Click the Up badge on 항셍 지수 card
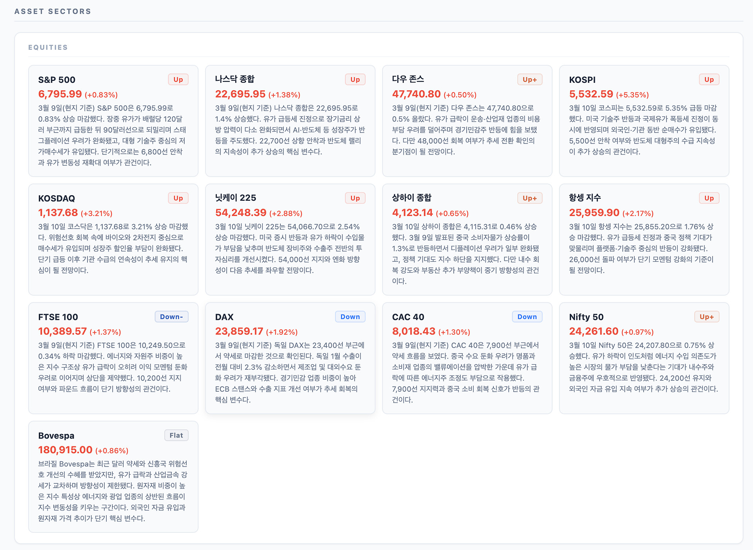753x550 pixels. click(709, 198)
